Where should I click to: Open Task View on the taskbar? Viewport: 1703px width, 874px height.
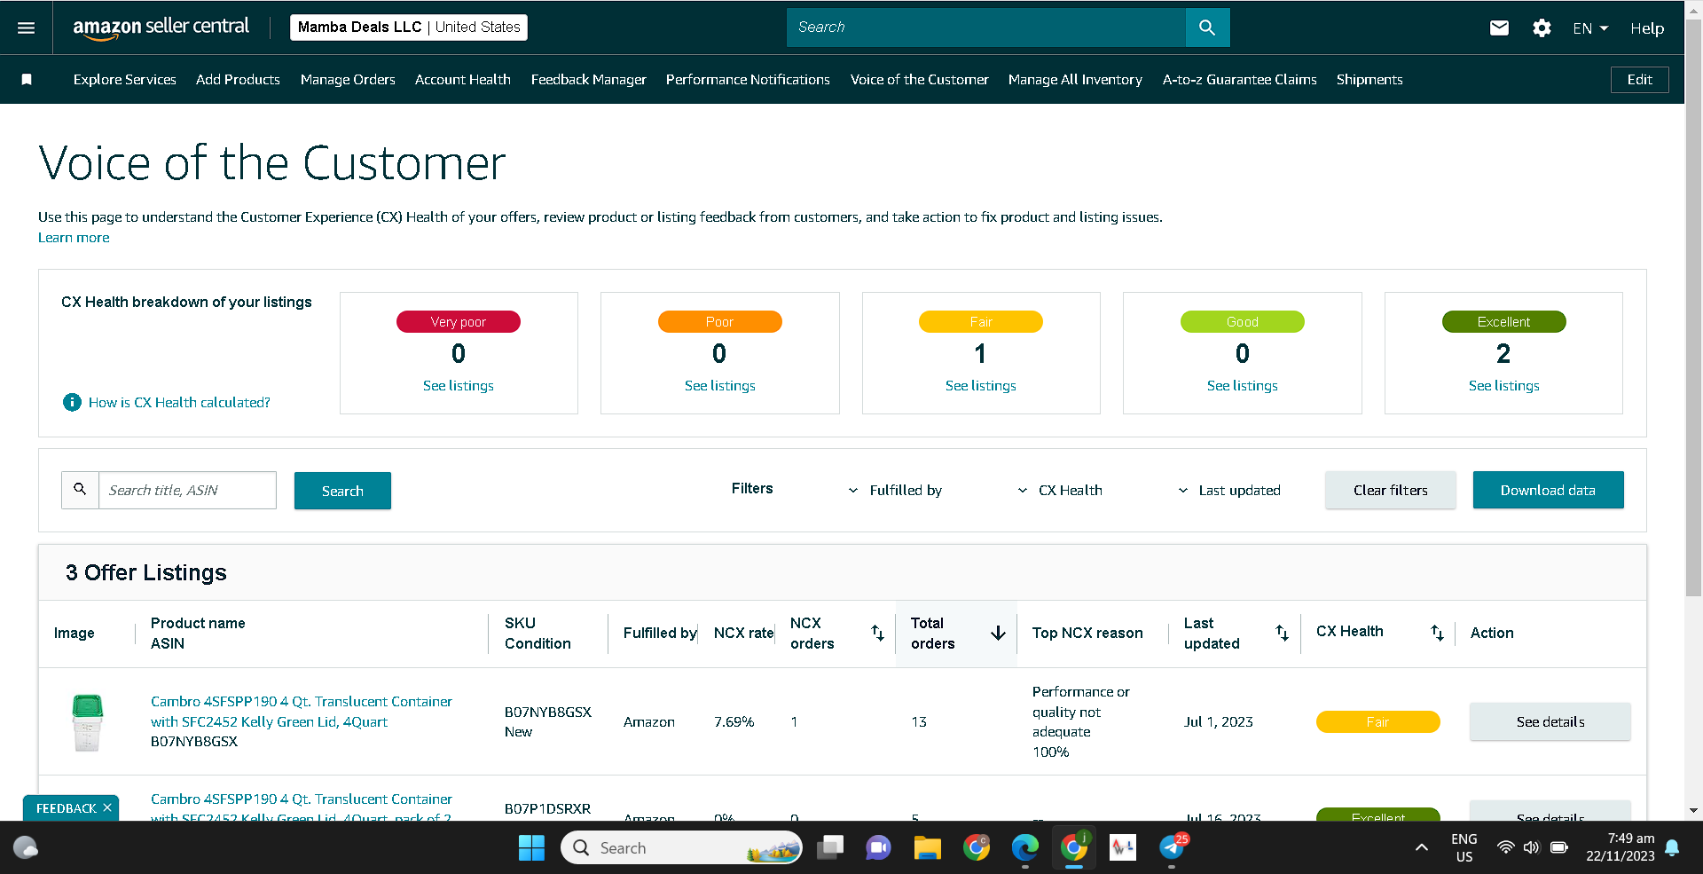830,848
